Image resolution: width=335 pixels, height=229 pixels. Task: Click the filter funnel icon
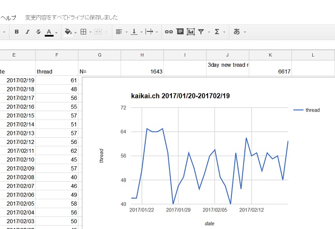(x=201, y=32)
